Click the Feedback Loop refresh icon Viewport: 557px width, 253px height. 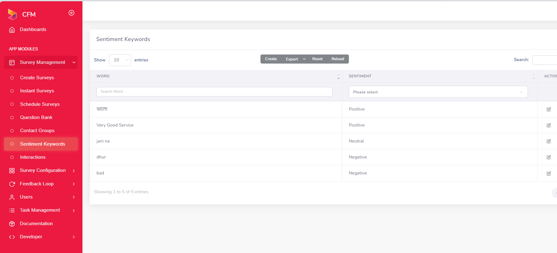[12, 184]
